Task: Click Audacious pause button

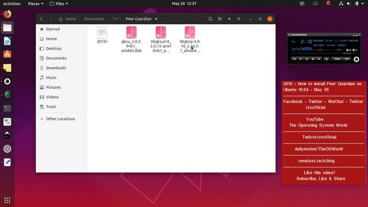Action: 306,59
